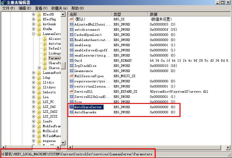Screen dimensions: 232x158
Task: Click the (默认) default value icon
Action: click(x=72, y=19)
